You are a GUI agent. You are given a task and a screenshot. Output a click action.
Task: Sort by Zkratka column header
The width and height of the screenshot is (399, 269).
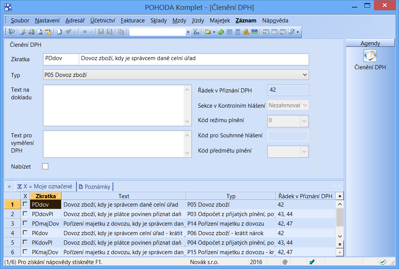pyautogui.click(x=46, y=196)
